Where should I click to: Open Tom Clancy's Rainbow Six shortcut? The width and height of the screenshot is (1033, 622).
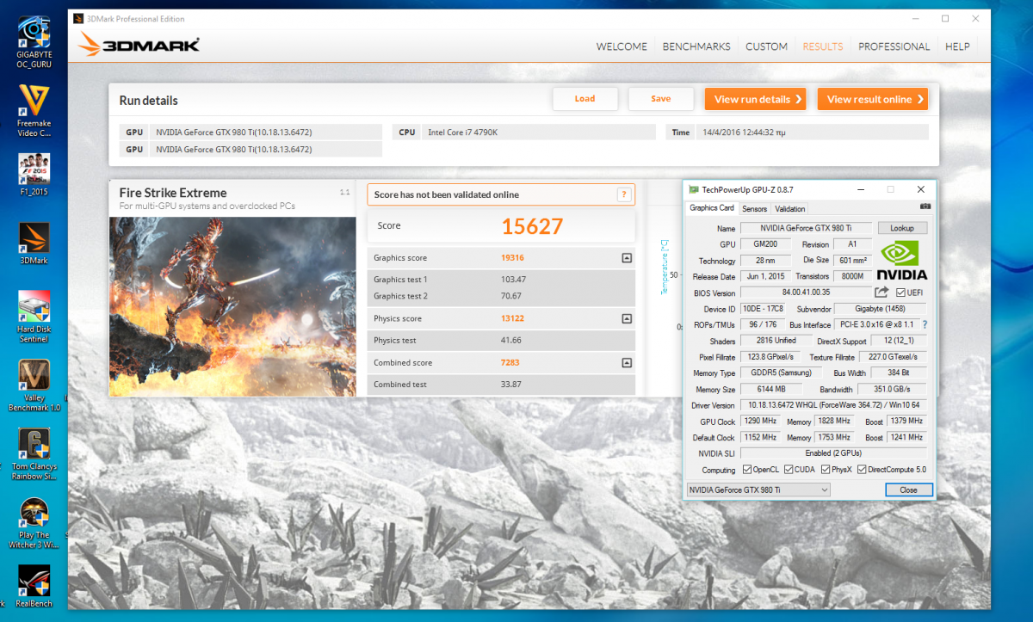coord(34,454)
